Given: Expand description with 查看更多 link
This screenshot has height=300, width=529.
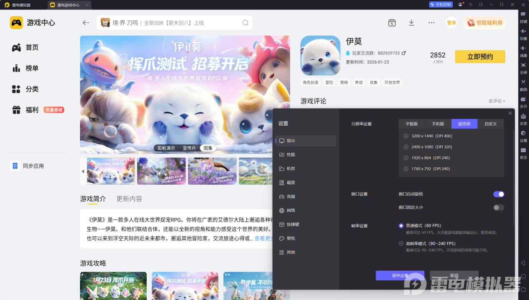Looking at the screenshot, I should [263, 238].
